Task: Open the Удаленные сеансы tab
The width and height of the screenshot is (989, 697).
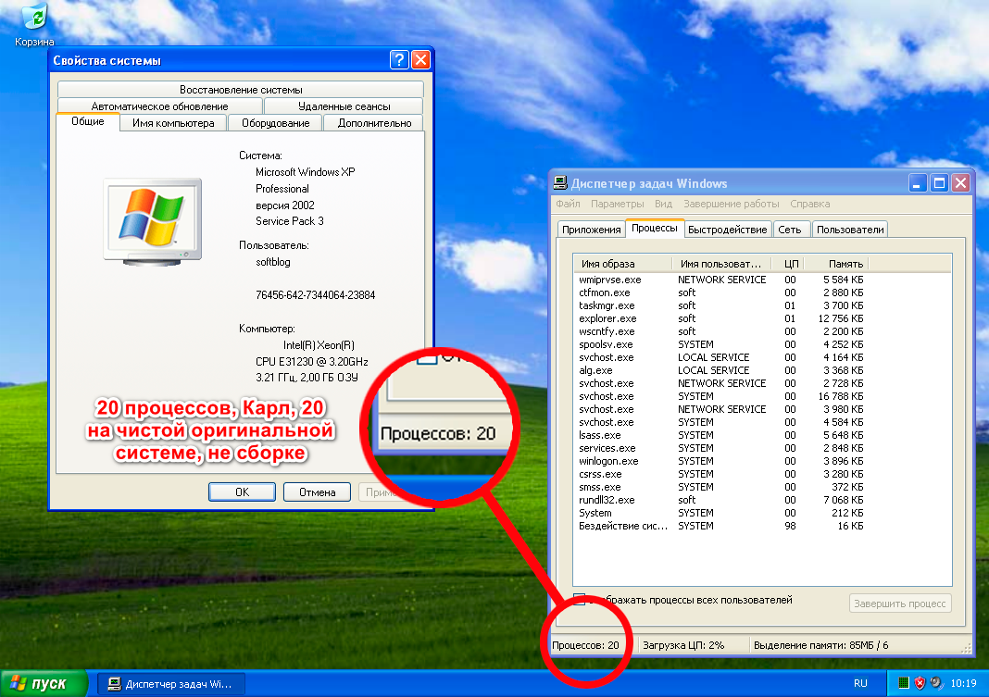Action: click(344, 106)
